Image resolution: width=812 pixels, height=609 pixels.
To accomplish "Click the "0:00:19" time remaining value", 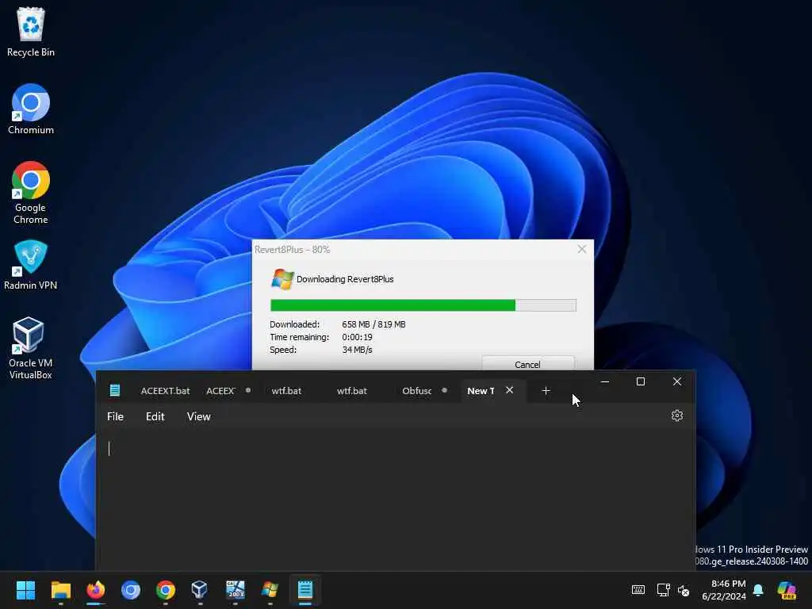I will [357, 337].
